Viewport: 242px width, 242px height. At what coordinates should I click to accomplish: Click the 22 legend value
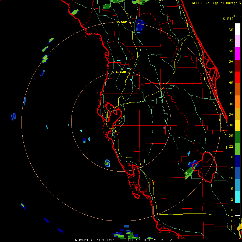tap(231, 146)
